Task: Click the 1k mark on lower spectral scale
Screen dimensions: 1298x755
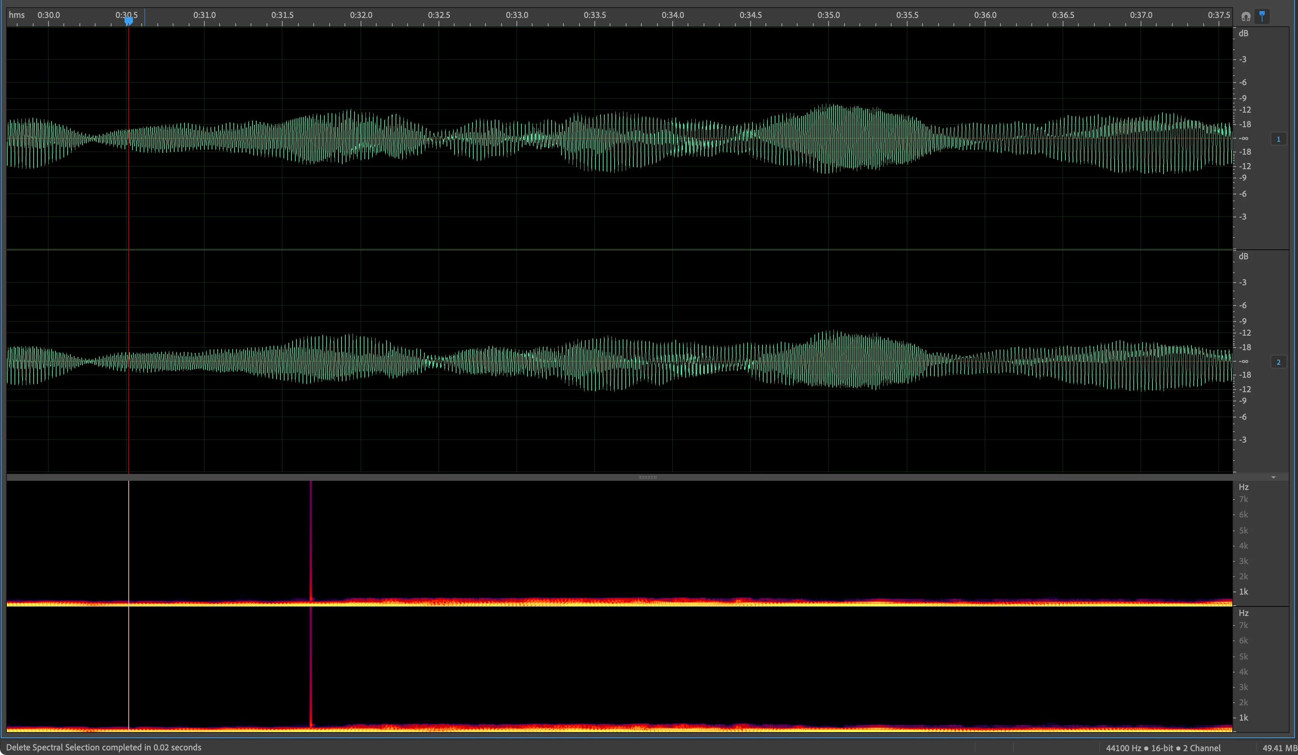Action: coord(1243,718)
